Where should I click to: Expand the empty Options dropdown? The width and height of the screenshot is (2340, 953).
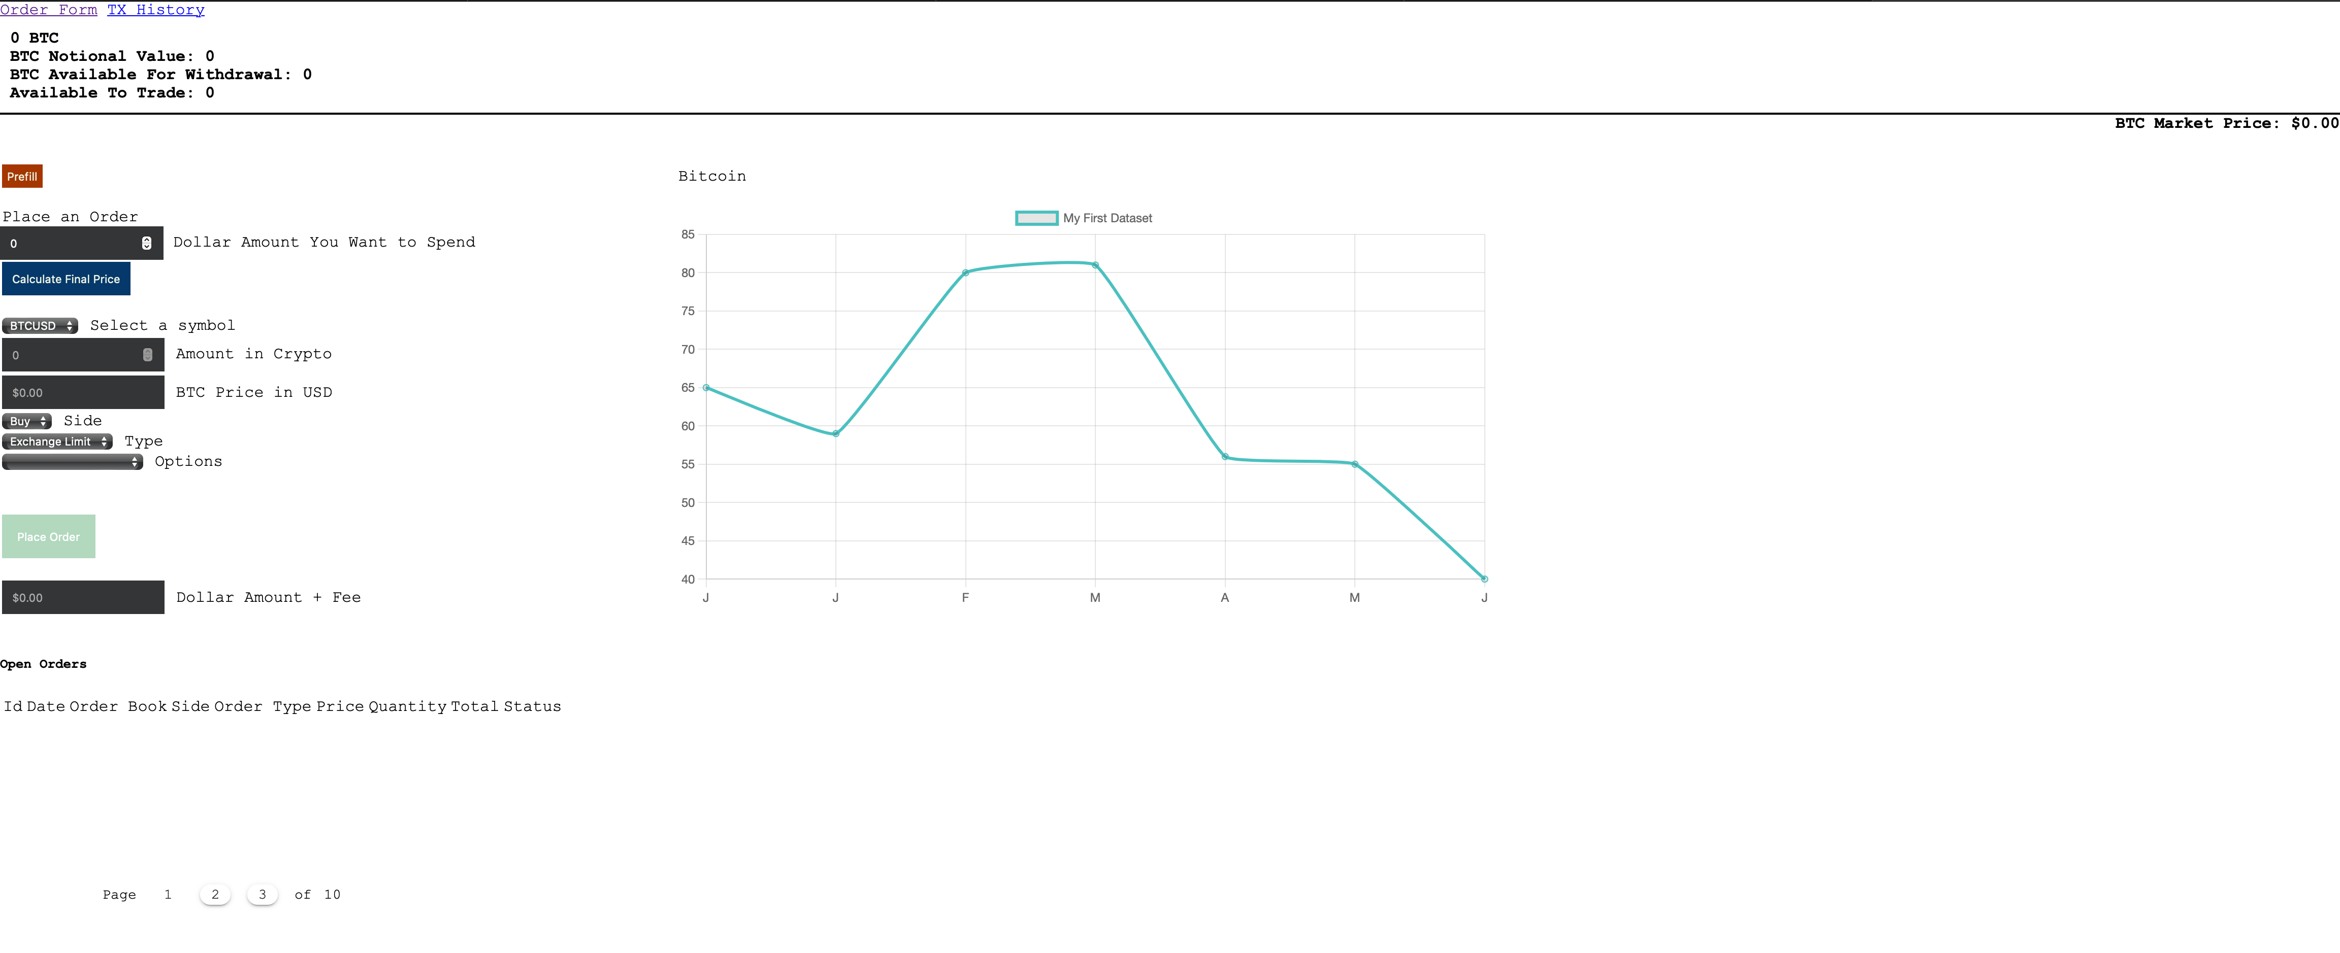pos(72,462)
